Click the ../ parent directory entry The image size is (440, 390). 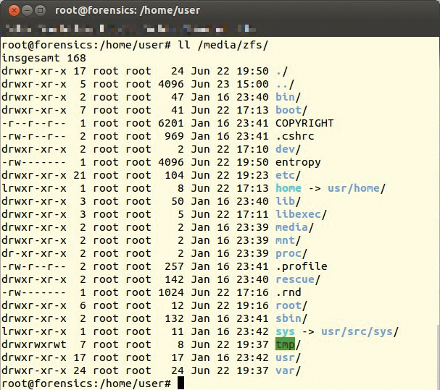pyautogui.click(x=285, y=84)
